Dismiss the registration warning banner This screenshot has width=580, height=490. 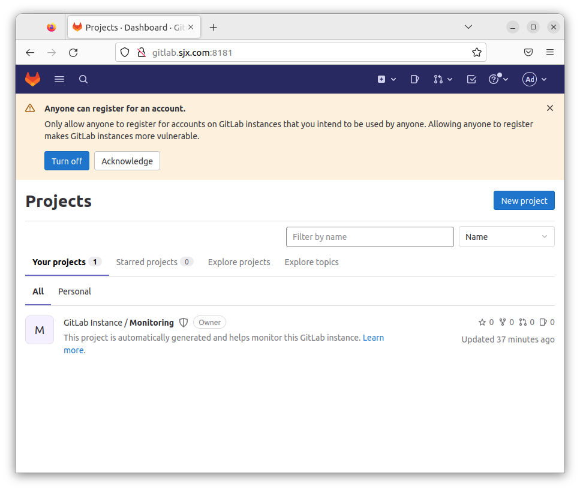point(549,108)
